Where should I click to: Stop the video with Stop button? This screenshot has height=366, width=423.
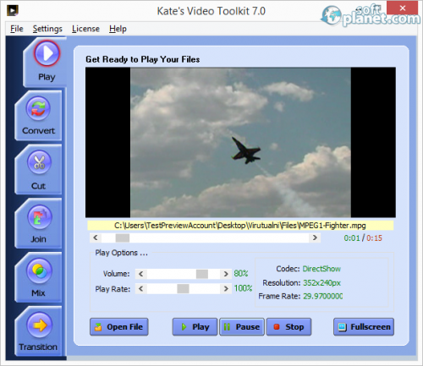[288, 327]
